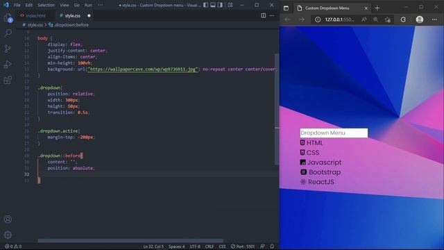Click CSS language mode in status bar

click(222, 247)
